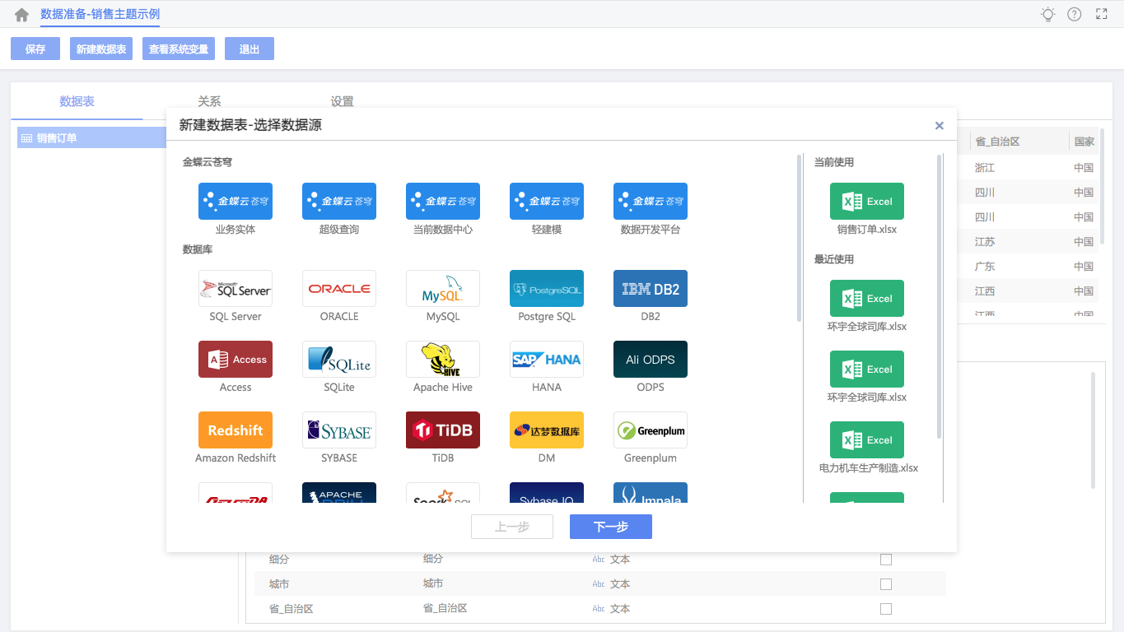Select SQL Server as the database
1124x632 pixels.
(x=236, y=289)
